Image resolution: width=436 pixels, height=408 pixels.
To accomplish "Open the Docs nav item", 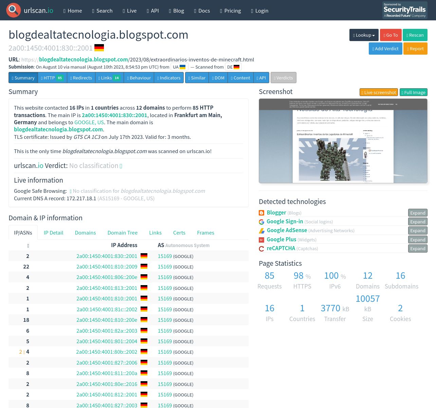I will point(202,11).
